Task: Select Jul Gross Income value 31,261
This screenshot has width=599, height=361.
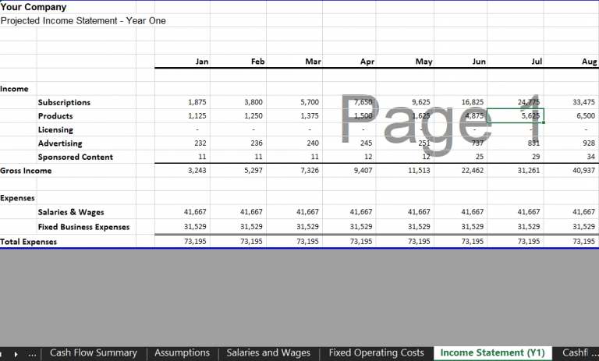Action: click(x=529, y=171)
